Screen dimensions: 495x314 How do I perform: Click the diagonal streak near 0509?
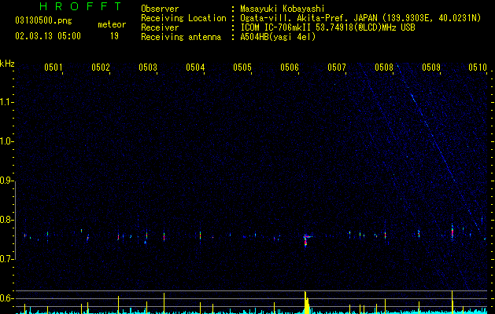coord(438,147)
